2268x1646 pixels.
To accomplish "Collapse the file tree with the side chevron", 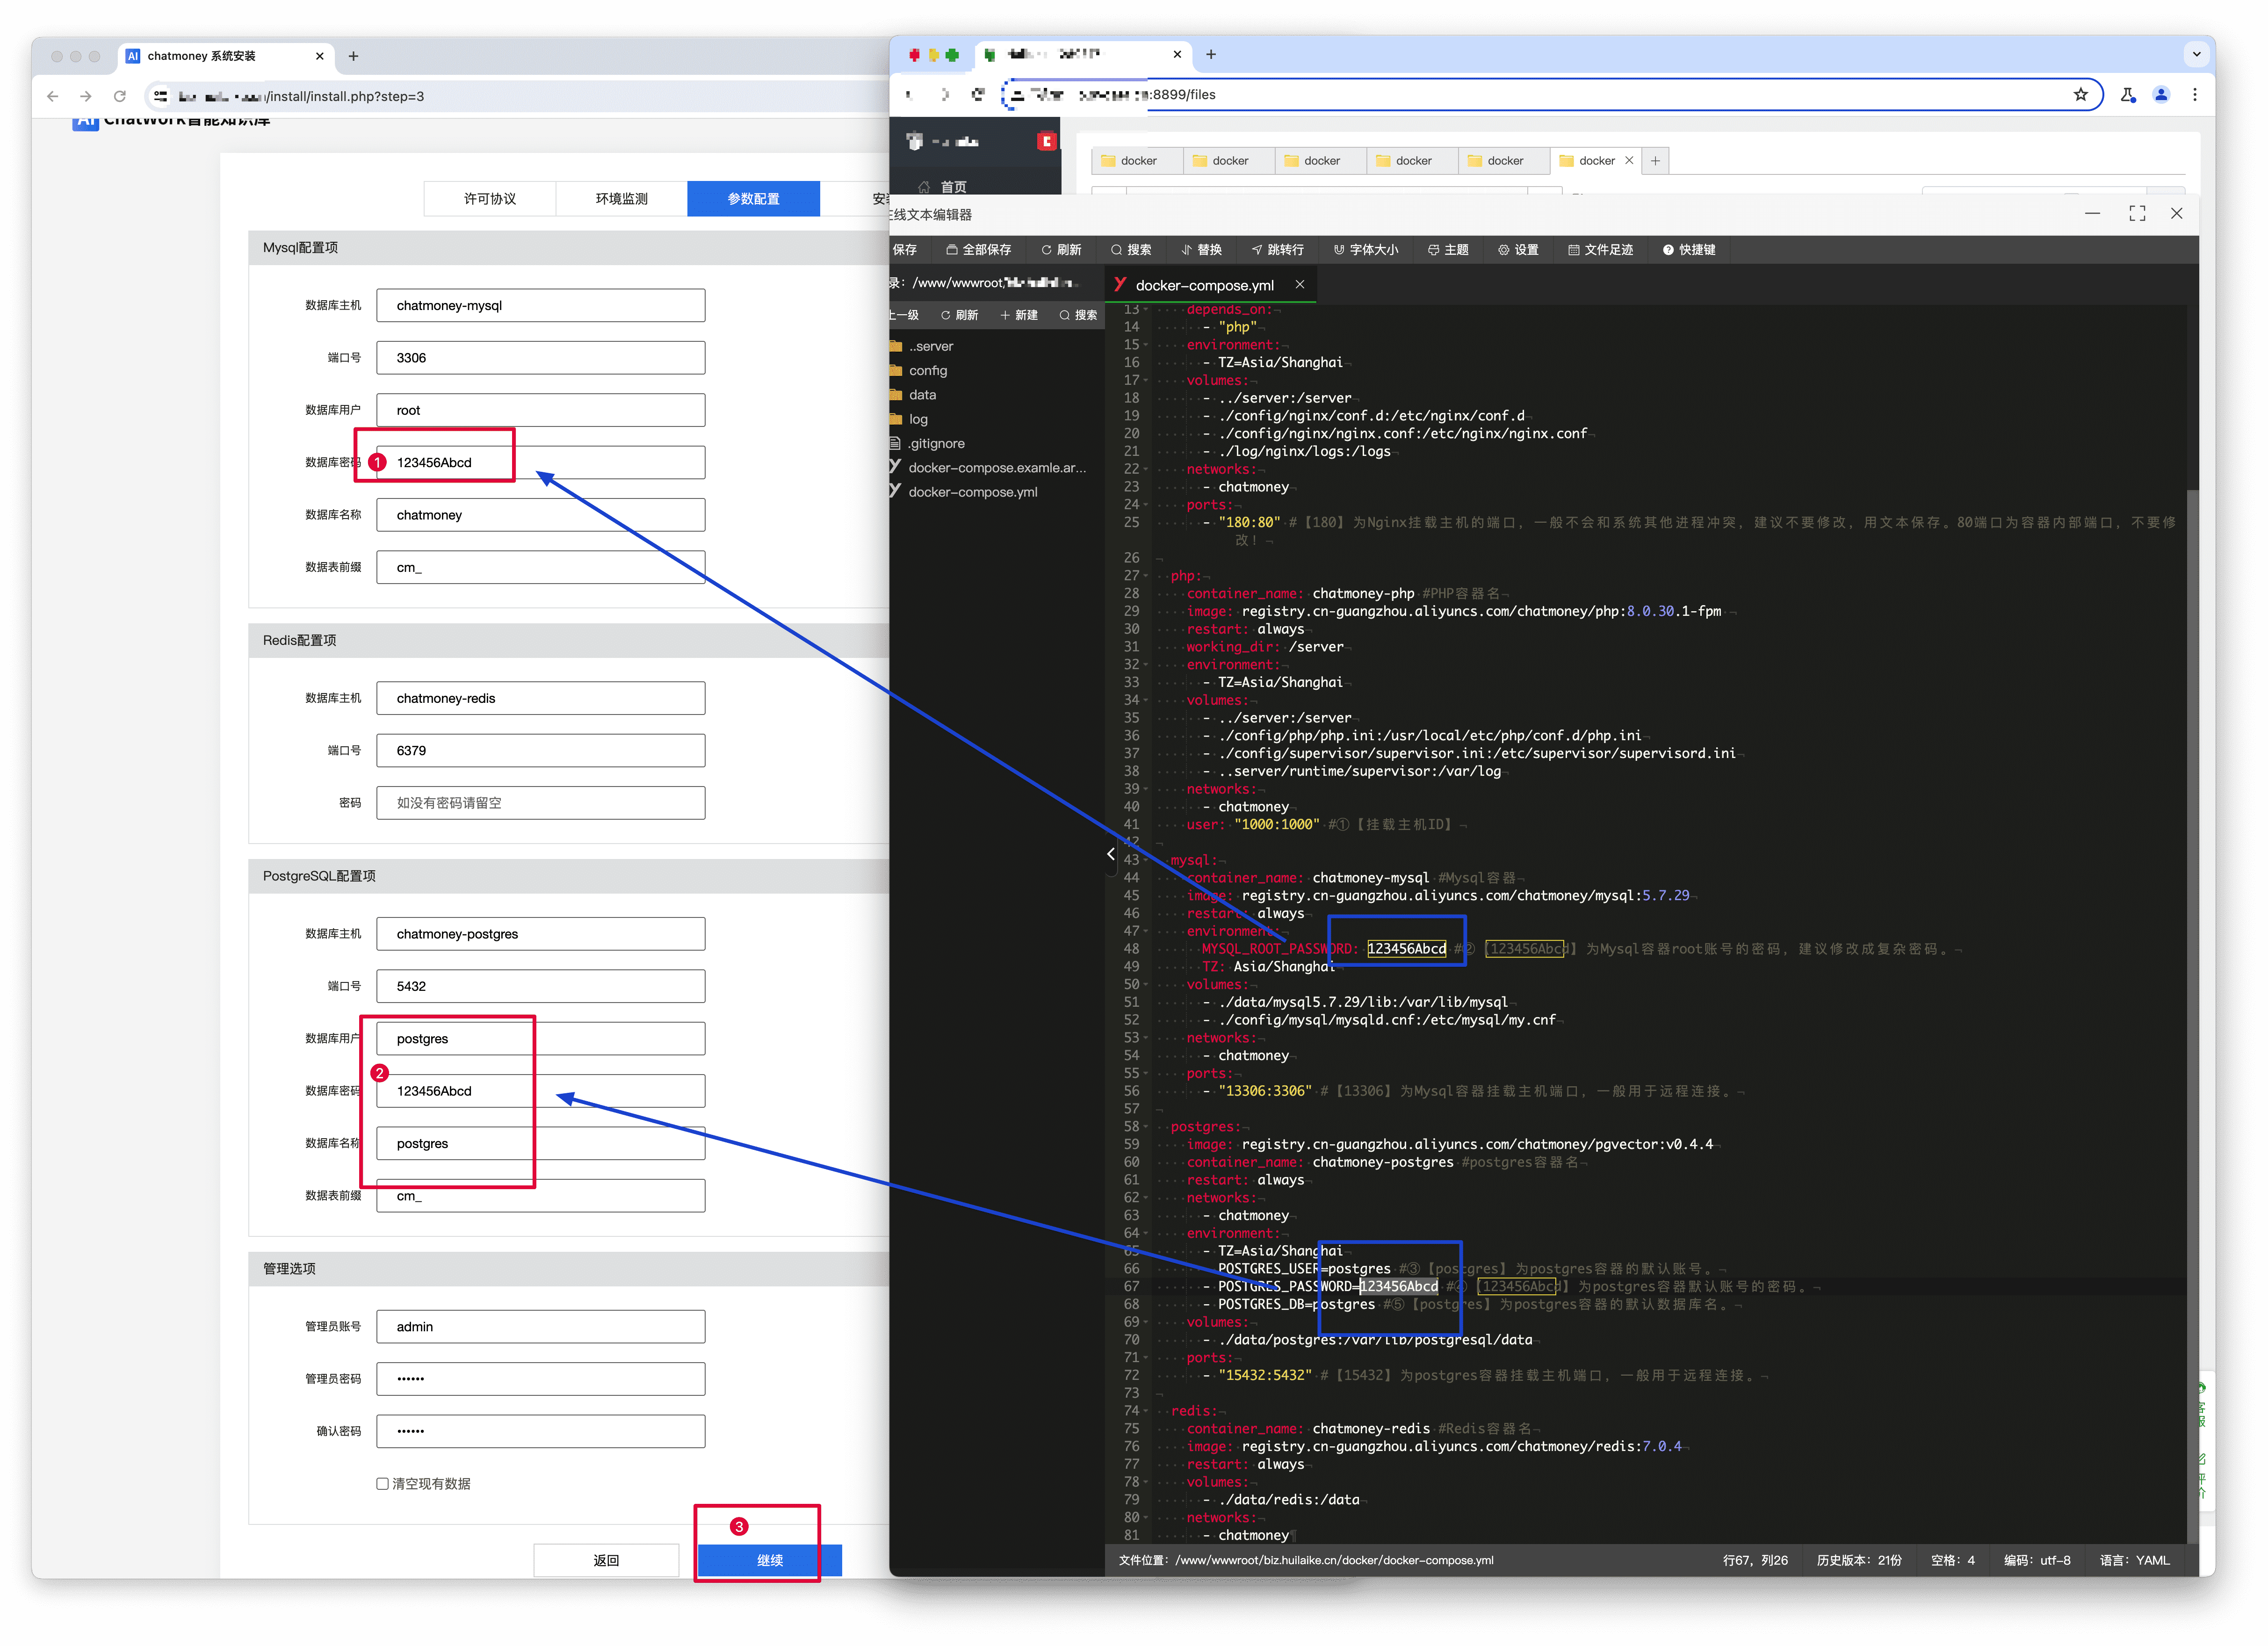I will pyautogui.click(x=1110, y=854).
